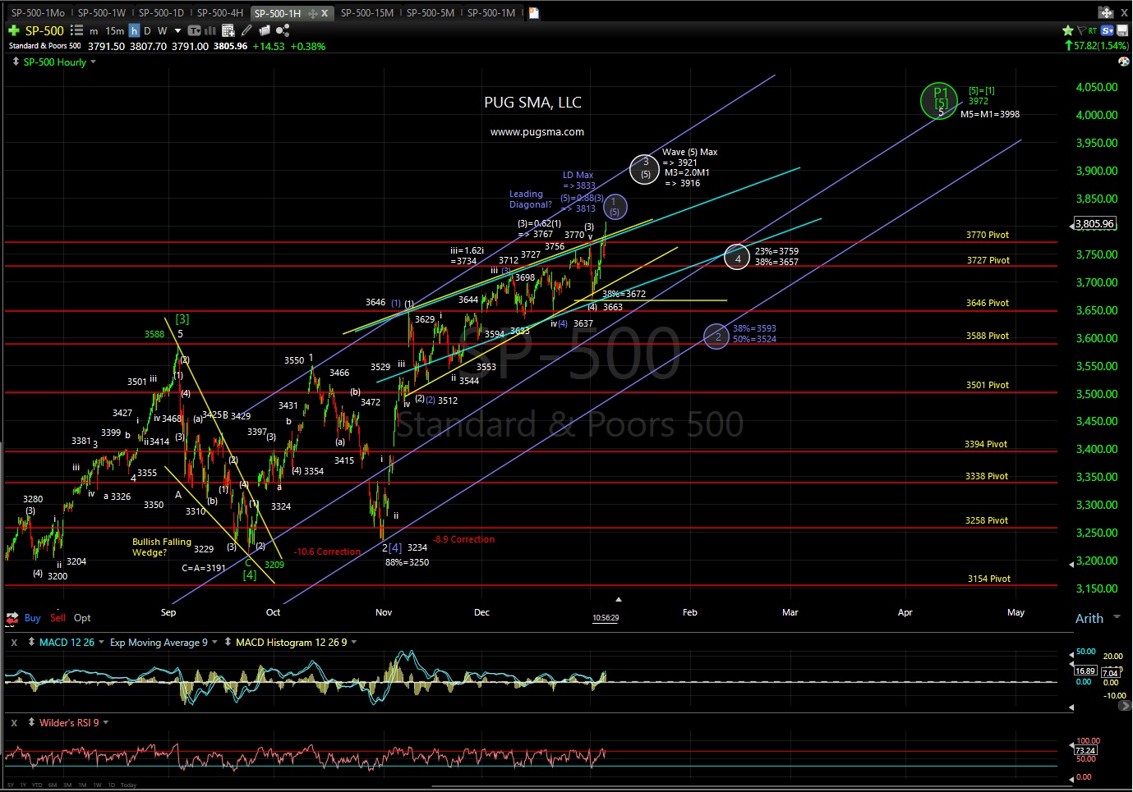Select the pencil drawing tools icon

pyautogui.click(x=246, y=30)
